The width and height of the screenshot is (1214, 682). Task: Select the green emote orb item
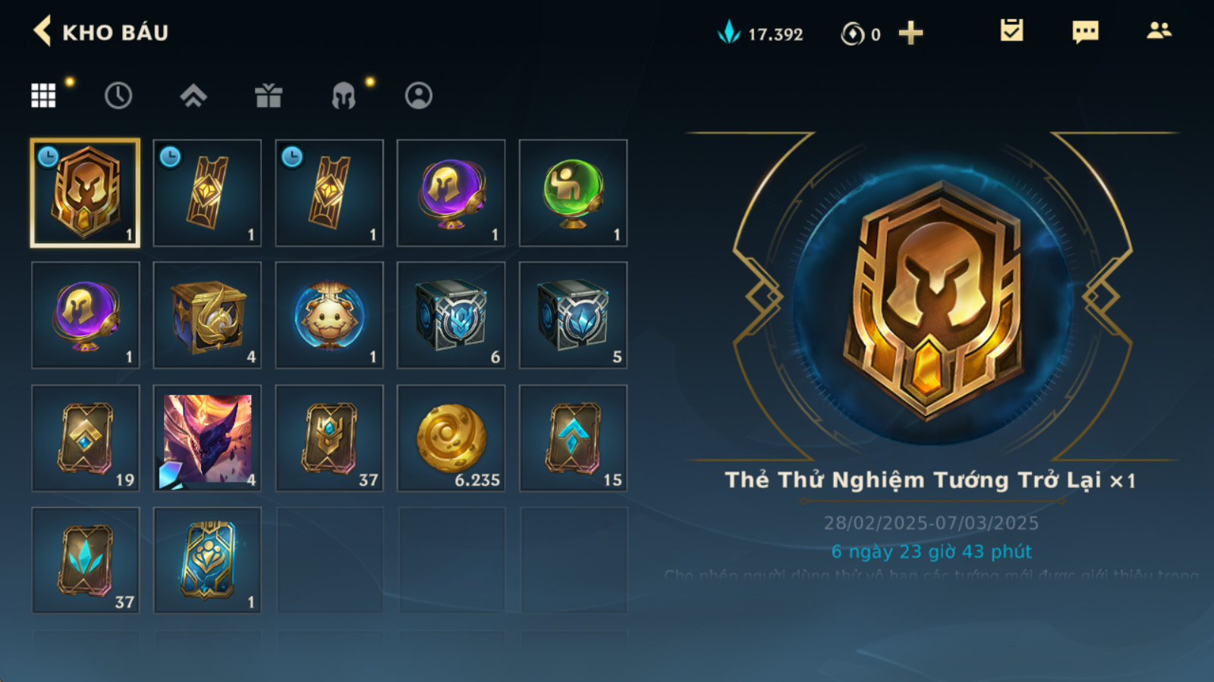(x=574, y=193)
